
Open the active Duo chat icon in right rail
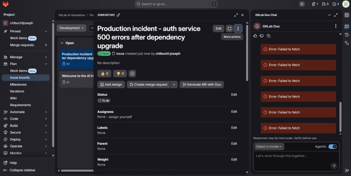(347, 27)
